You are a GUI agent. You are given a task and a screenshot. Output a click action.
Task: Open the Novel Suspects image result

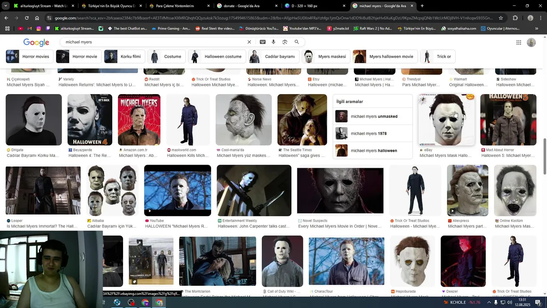coord(340,190)
